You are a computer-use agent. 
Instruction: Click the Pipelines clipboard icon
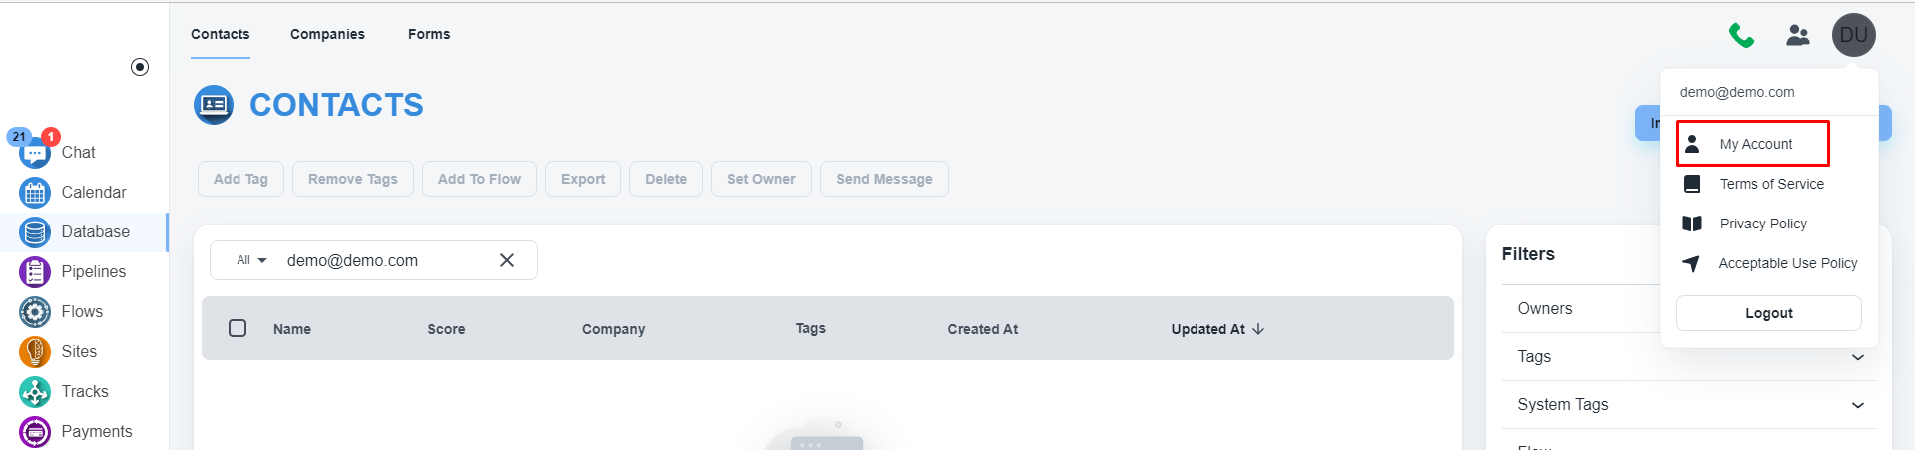click(x=35, y=272)
